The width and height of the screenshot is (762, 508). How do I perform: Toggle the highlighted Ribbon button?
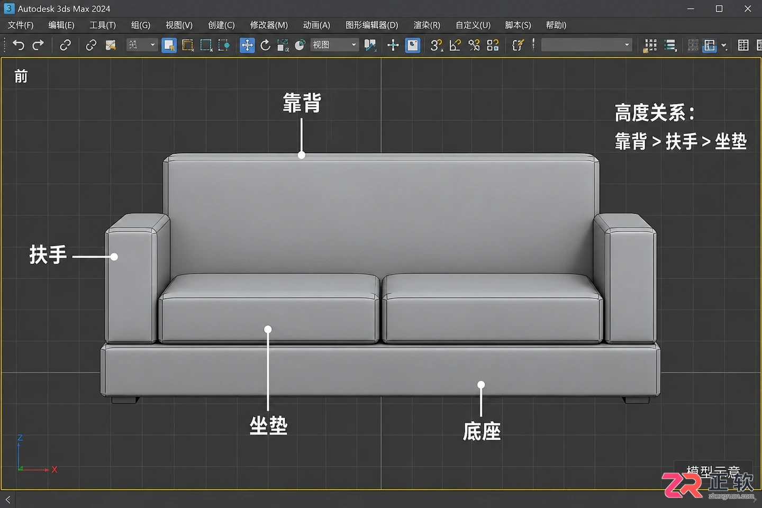point(710,45)
